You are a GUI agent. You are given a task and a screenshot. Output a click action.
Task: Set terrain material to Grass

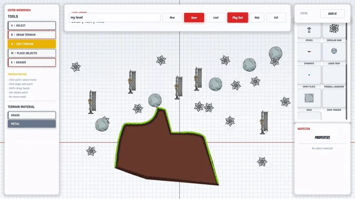click(x=32, y=115)
